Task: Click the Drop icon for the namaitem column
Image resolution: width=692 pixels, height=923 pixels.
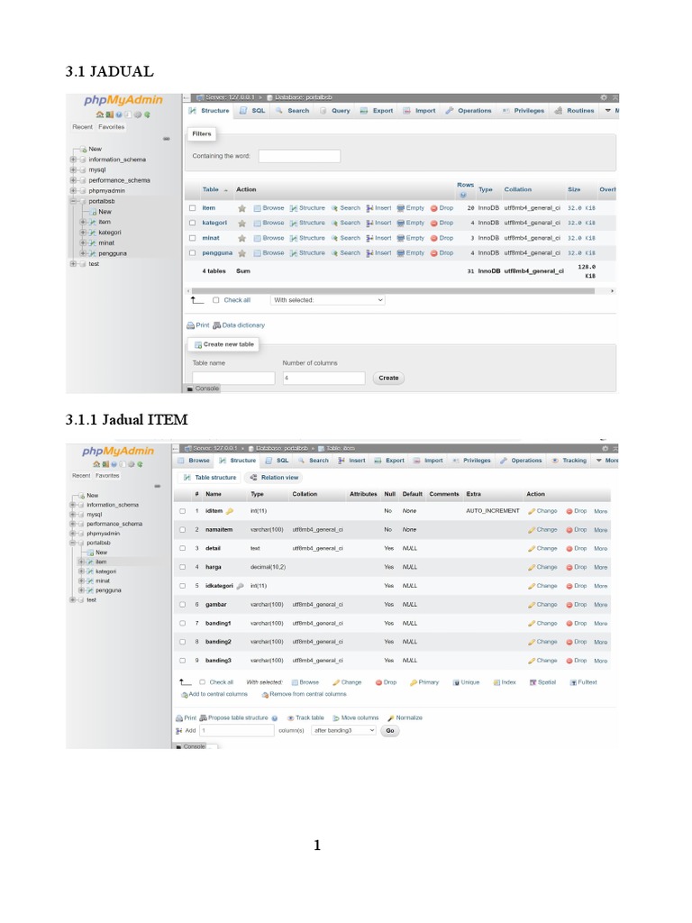Action: [x=569, y=530]
